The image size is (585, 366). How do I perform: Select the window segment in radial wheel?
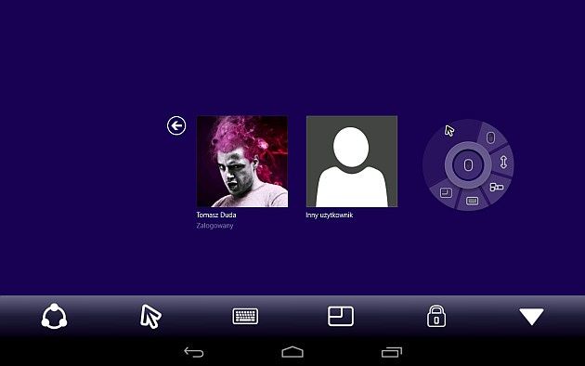(x=446, y=193)
